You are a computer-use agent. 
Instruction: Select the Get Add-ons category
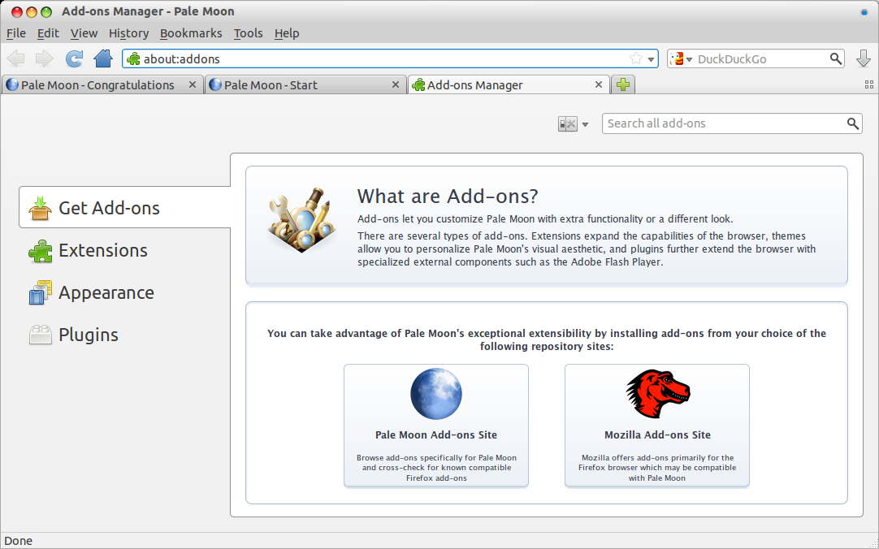click(x=124, y=207)
